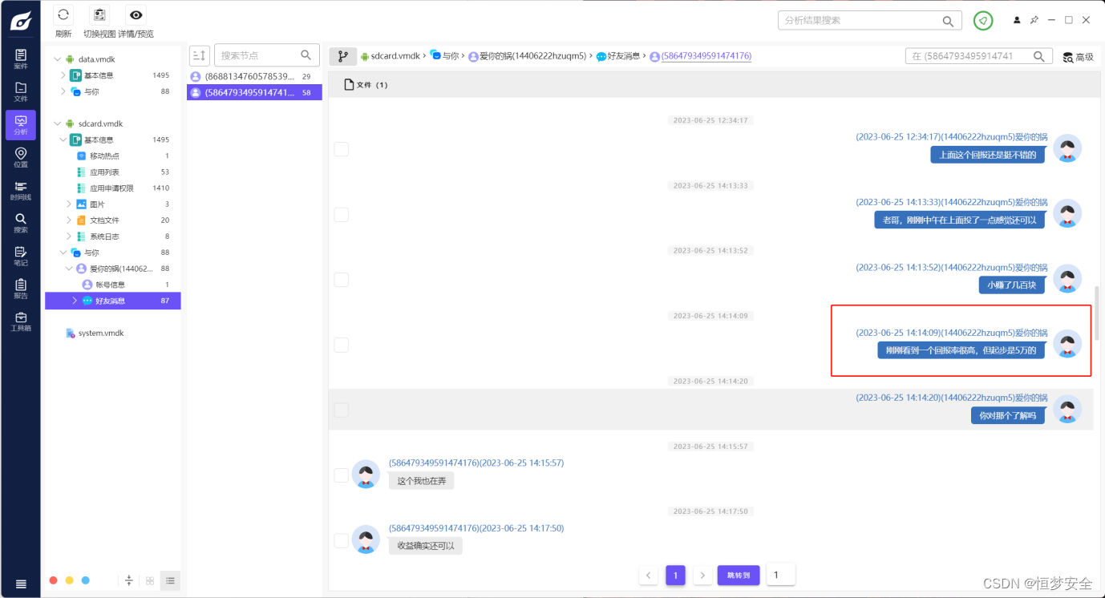The height and width of the screenshot is (598, 1105).
Task: Click the user account icon in title bar
Action: click(x=1018, y=20)
